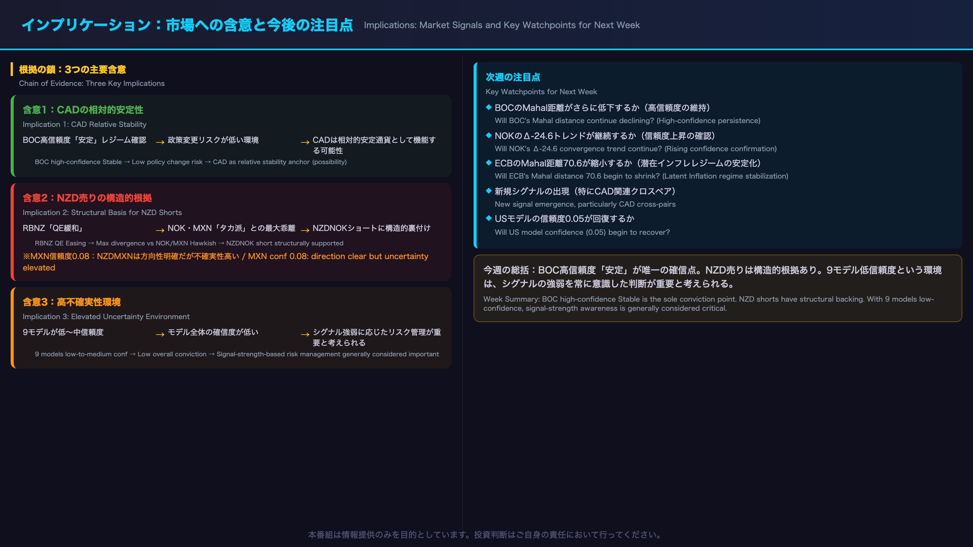Image resolution: width=973 pixels, height=547 pixels.
Task: Click the 'RBNZ QE Easing → Max divergence' line
Action: click(189, 243)
